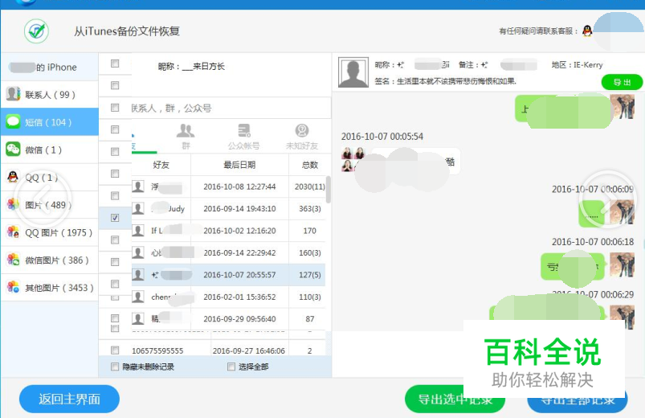Image resolution: width=645 pixels, height=418 pixels.
Task: Sort by the 好友 column header
Action: 161,165
